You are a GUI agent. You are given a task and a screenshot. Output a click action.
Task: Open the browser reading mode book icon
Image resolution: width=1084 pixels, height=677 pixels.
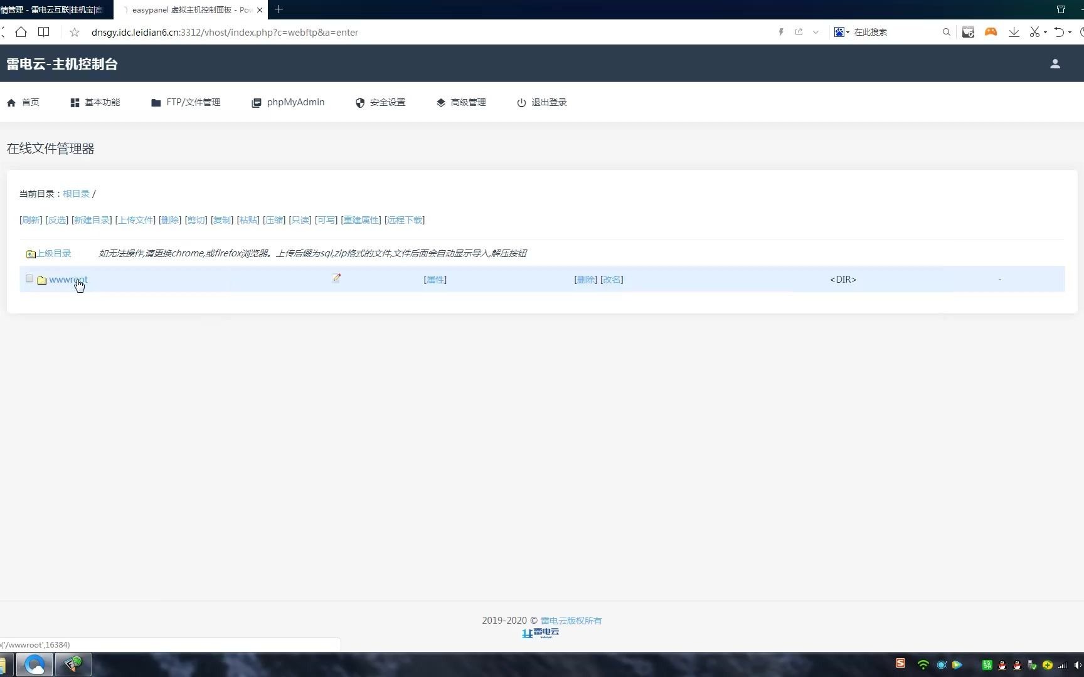(43, 32)
